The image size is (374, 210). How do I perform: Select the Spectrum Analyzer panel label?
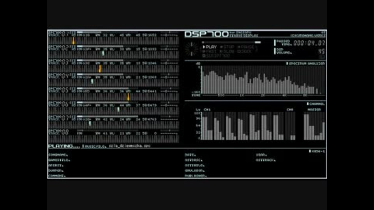(x=305, y=63)
